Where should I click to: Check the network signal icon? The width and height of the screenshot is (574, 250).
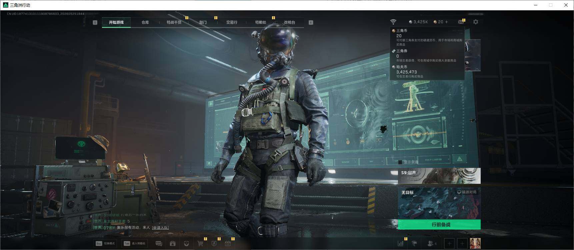click(393, 22)
